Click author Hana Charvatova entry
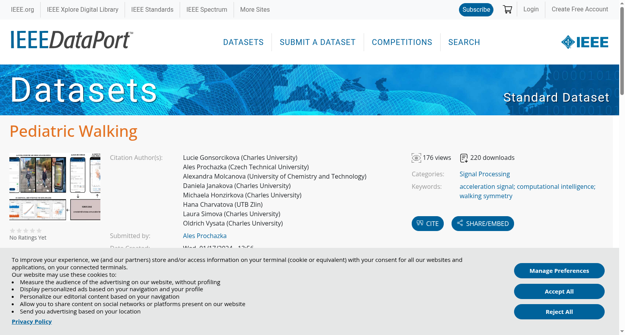The image size is (625, 335). click(223, 205)
